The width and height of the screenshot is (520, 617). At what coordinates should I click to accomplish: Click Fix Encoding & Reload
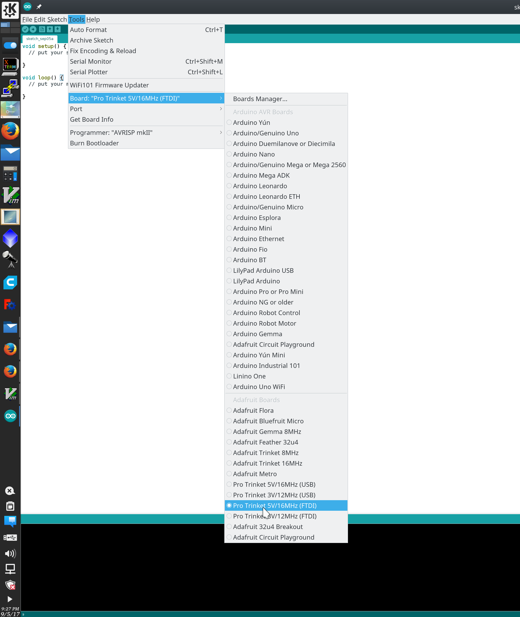click(x=146, y=51)
